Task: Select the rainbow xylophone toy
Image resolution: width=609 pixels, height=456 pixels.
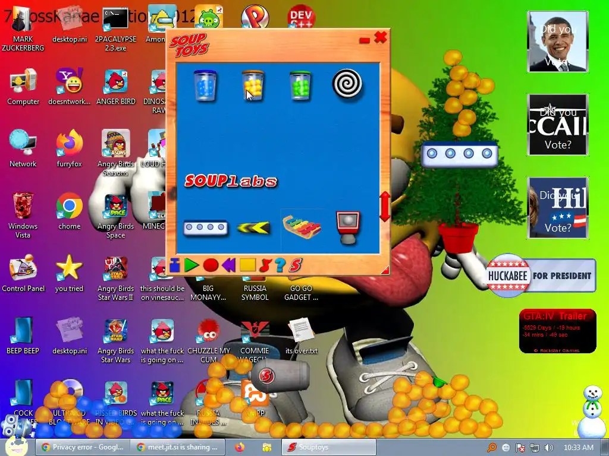Action: click(x=302, y=227)
